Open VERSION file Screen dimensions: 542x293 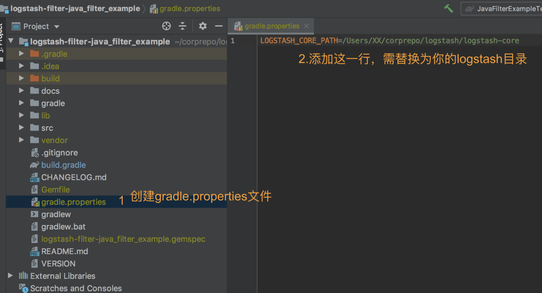(x=58, y=264)
